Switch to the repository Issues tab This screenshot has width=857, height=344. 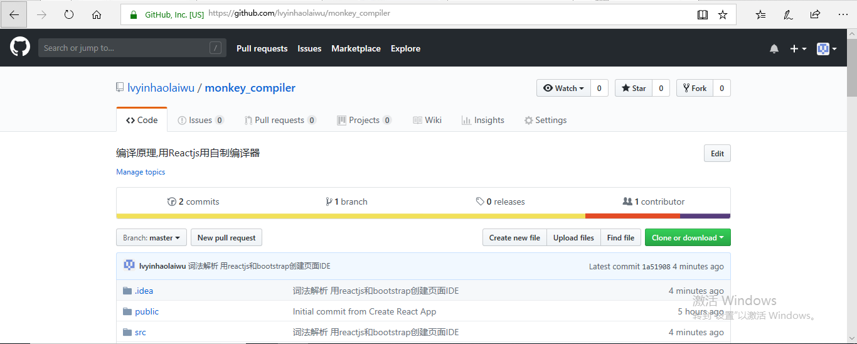coord(201,120)
